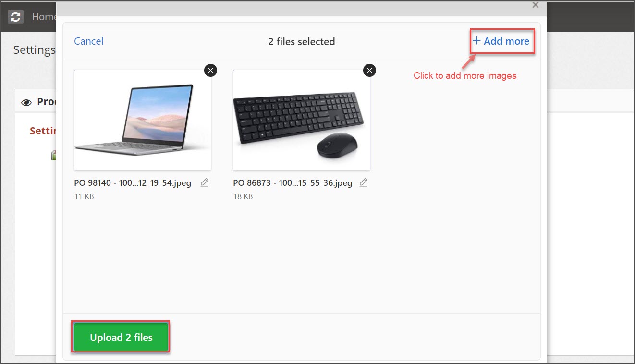Open the Home link in header

pyautogui.click(x=44, y=17)
